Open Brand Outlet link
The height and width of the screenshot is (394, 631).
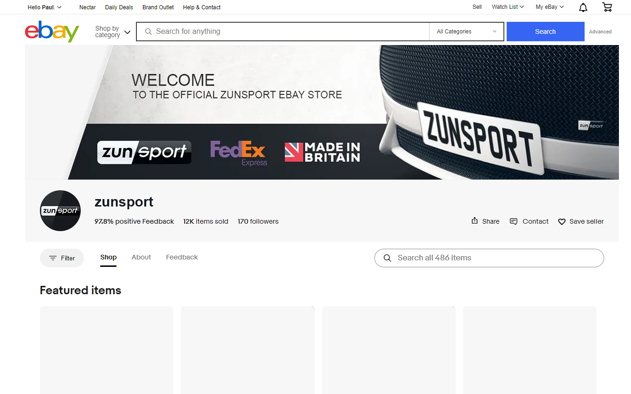point(158,7)
